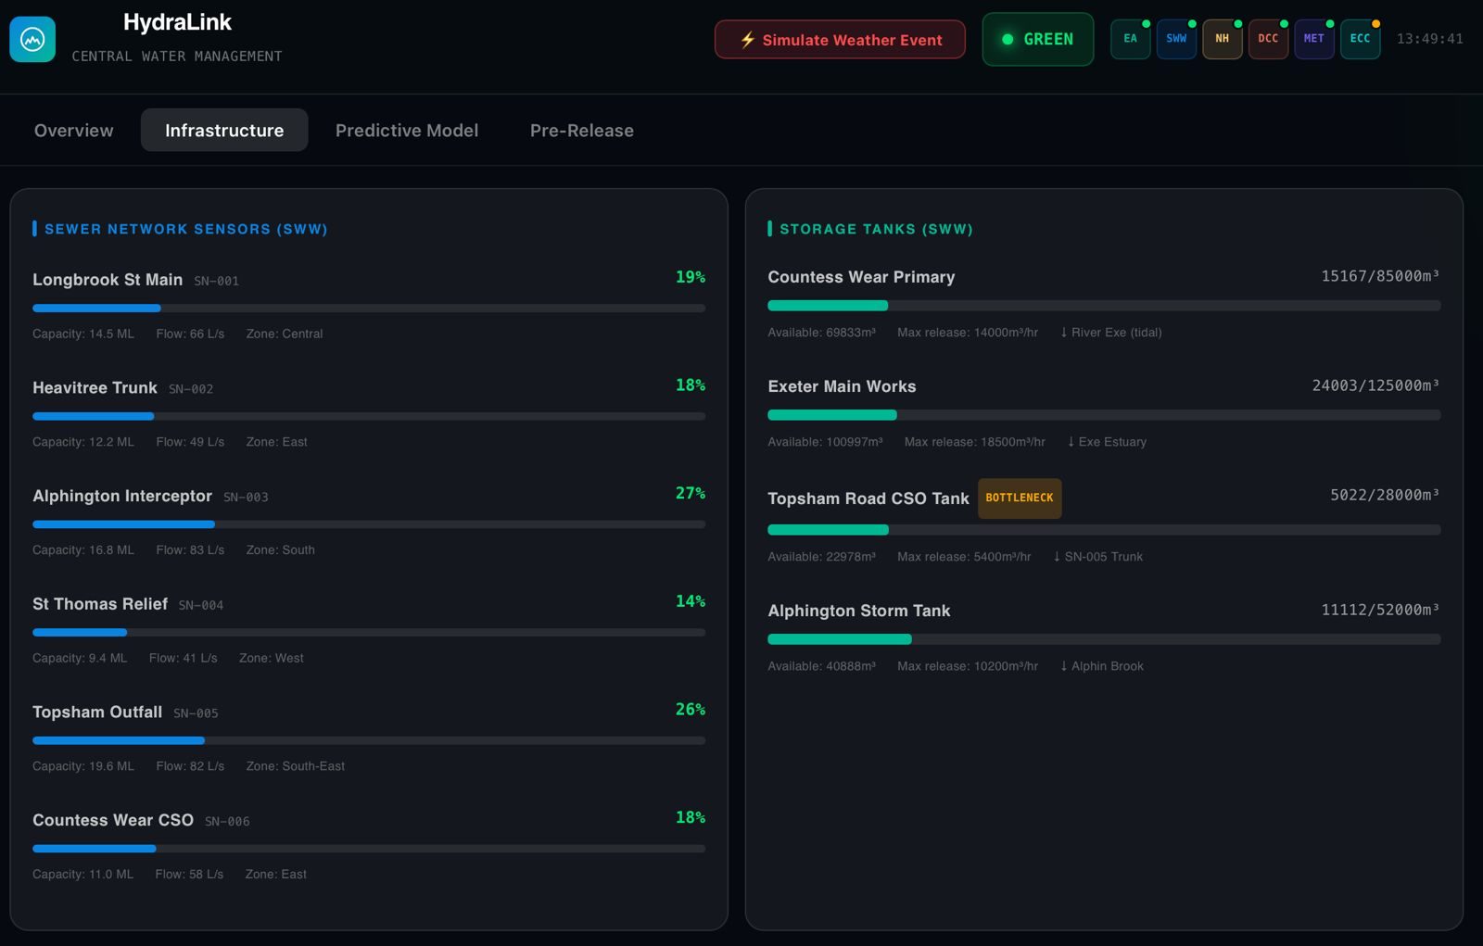The image size is (1483, 946).
Task: Click Available: 100997m³ text
Action: pyautogui.click(x=825, y=442)
